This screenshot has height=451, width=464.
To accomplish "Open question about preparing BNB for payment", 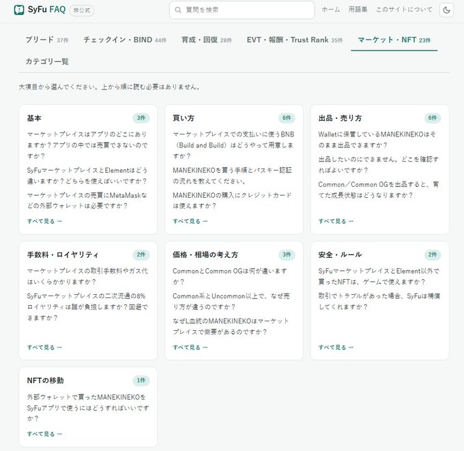I will [233, 145].
